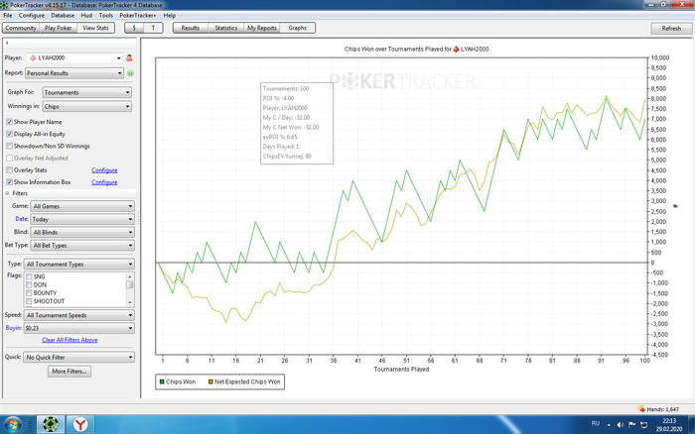Click the More Filters button

tap(69, 372)
